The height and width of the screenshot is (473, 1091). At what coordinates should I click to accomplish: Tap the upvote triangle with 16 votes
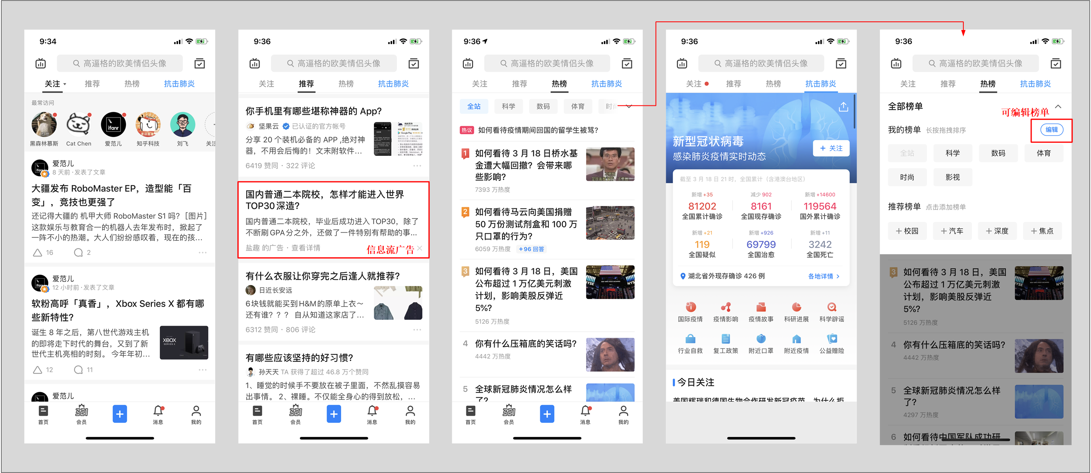tap(38, 252)
